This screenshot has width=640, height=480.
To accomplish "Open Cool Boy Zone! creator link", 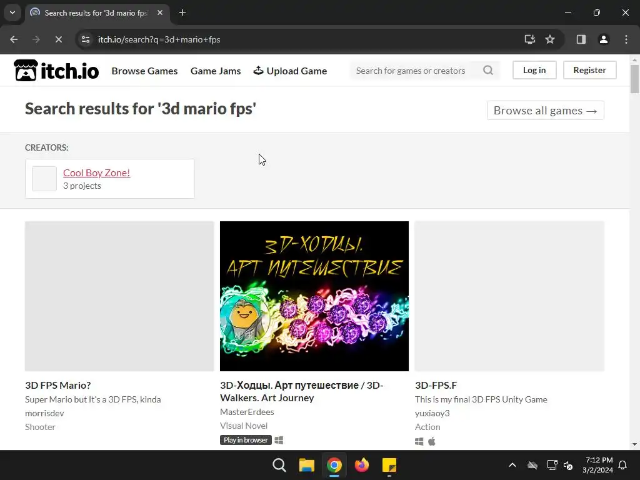I will point(96,172).
